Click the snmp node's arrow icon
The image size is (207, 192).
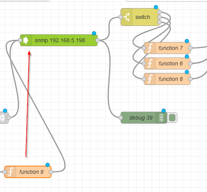click(26, 40)
